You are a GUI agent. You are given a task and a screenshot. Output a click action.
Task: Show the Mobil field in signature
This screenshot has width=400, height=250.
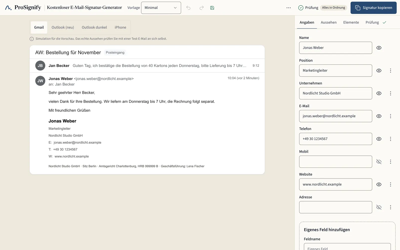click(379, 162)
